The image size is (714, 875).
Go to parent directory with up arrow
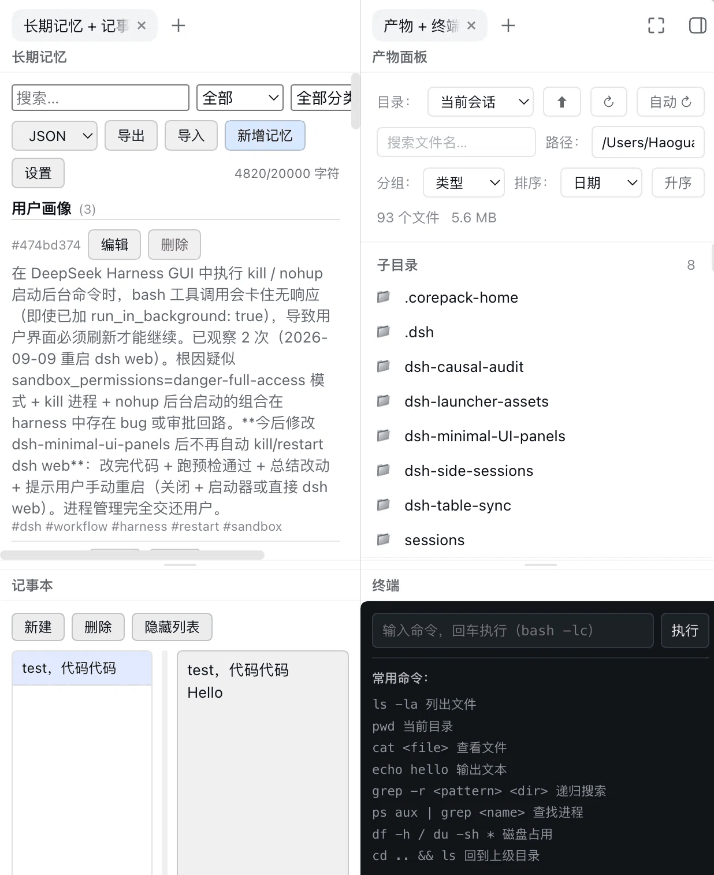pyautogui.click(x=561, y=102)
